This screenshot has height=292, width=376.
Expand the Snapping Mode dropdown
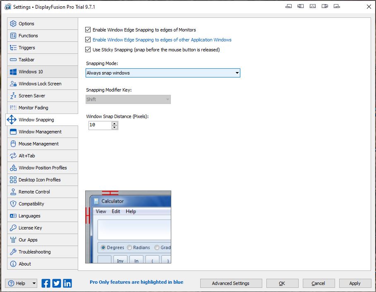pyautogui.click(x=163, y=73)
